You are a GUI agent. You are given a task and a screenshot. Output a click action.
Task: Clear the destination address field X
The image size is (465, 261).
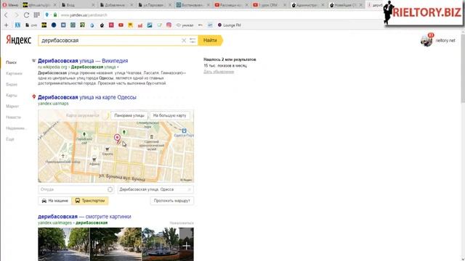tap(190, 189)
